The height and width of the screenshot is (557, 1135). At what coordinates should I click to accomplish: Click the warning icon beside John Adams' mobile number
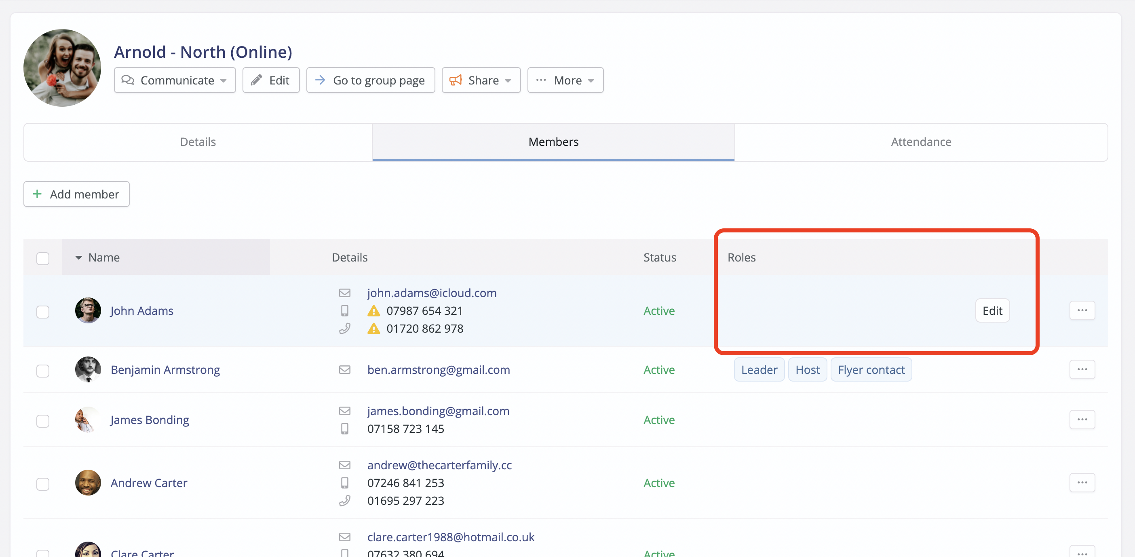coord(373,311)
